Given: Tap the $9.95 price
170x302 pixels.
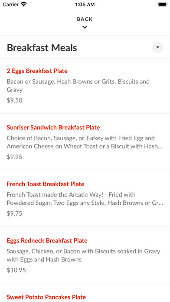Looking at the screenshot, I should click(15, 157).
